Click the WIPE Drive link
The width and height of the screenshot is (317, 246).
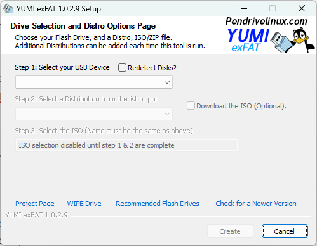[x=84, y=204]
